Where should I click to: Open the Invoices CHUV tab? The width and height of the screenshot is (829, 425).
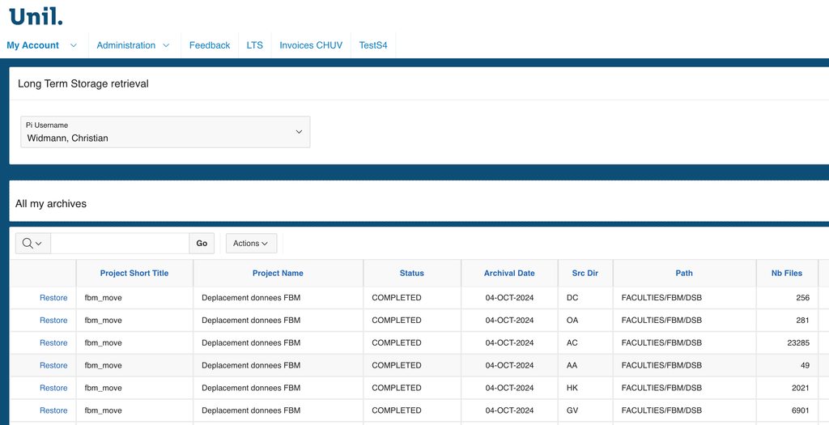(x=311, y=45)
